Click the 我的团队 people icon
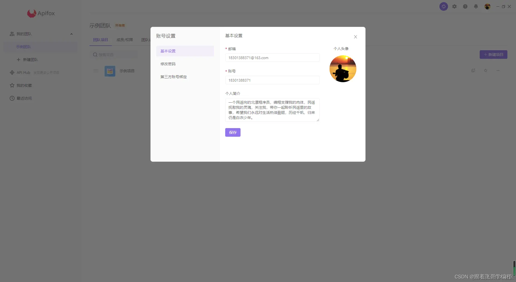This screenshot has height=282, width=516. point(12,34)
